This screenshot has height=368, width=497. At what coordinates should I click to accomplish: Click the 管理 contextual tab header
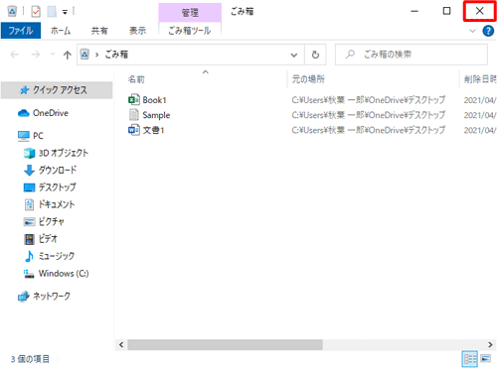point(190,13)
